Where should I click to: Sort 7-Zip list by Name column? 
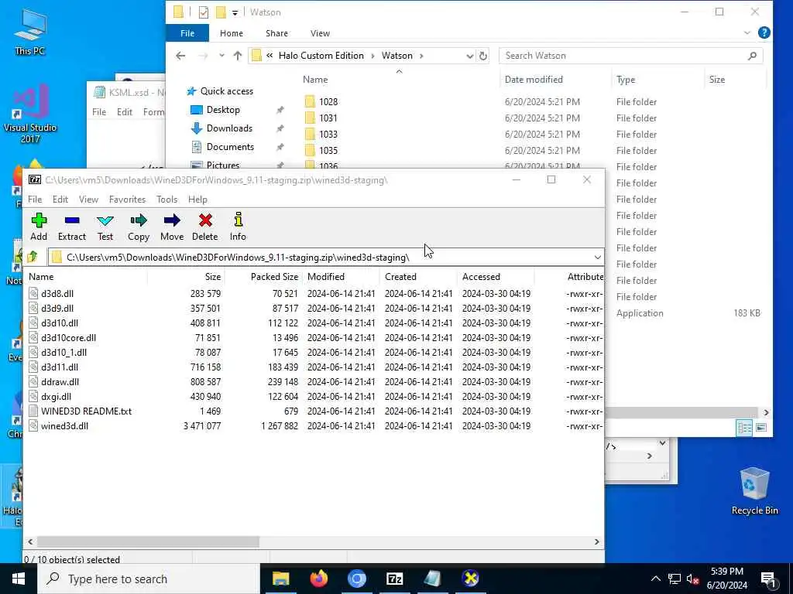coord(86,277)
